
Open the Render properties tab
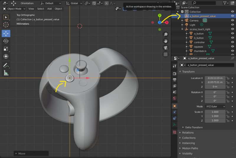(175, 74)
